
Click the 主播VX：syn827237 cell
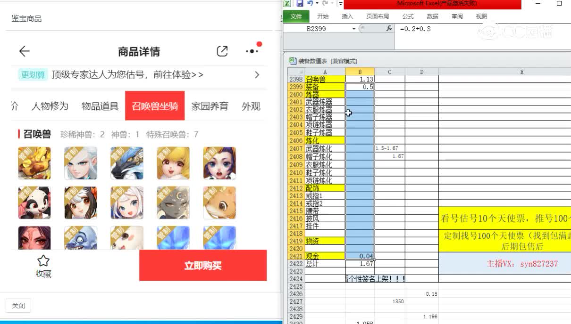tap(504, 263)
